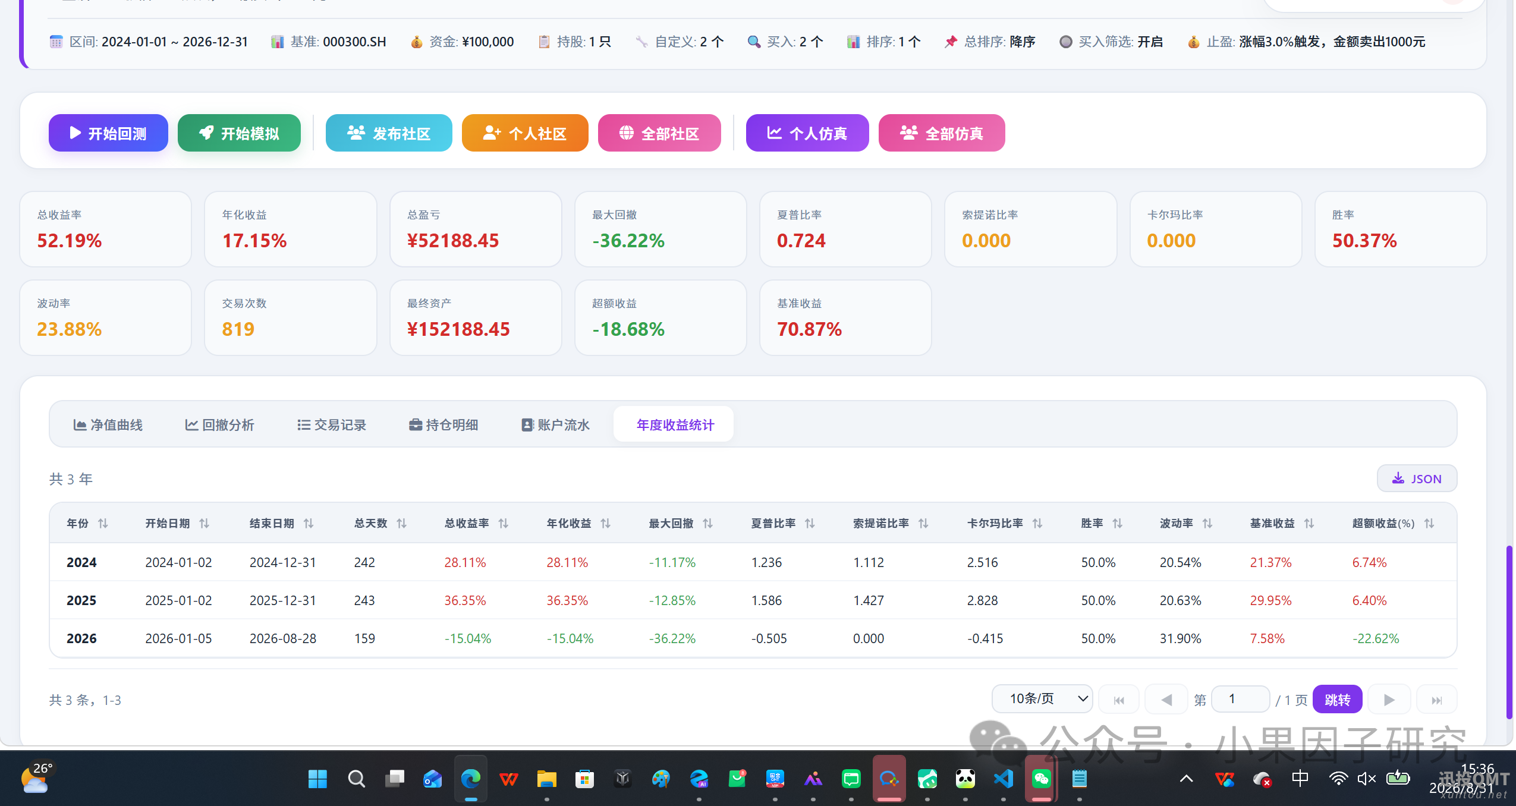Click the sort icon beside 年化收益 header
The image size is (1516, 806).
coord(605,524)
